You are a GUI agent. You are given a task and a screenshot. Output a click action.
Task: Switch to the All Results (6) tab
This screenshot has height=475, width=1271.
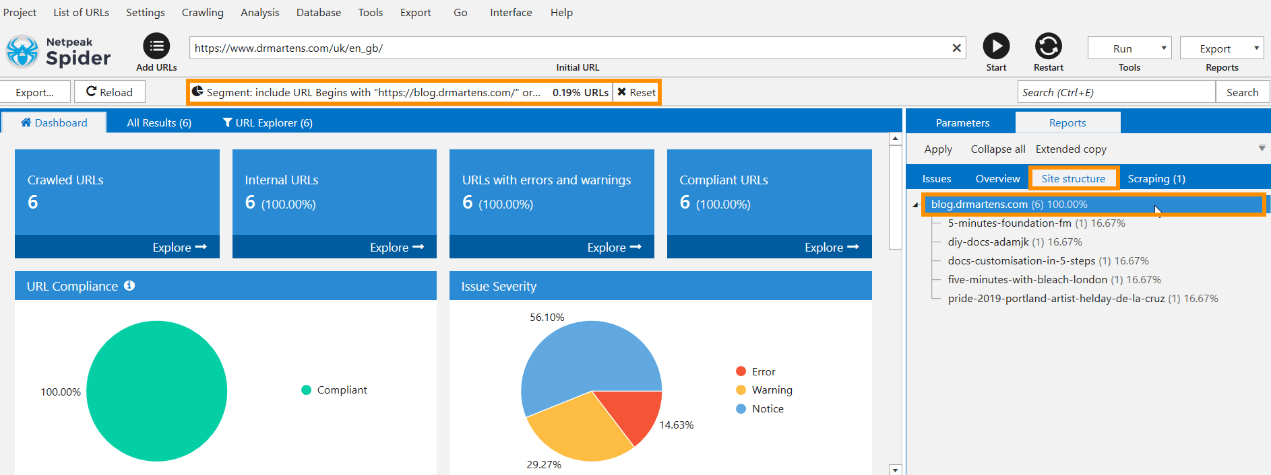pyautogui.click(x=159, y=122)
